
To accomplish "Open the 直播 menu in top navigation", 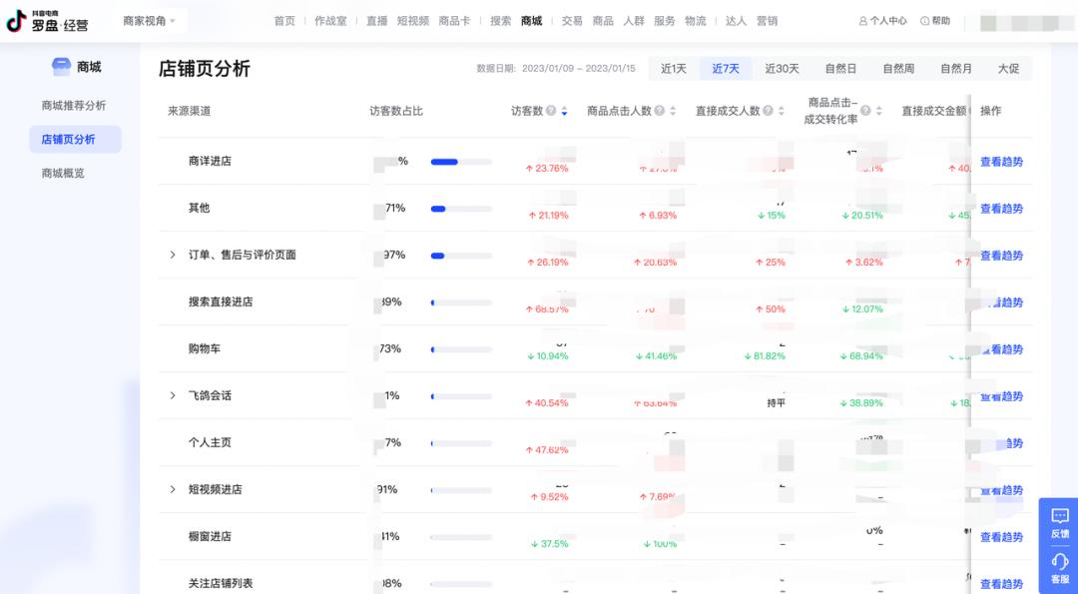I will 375,19.
